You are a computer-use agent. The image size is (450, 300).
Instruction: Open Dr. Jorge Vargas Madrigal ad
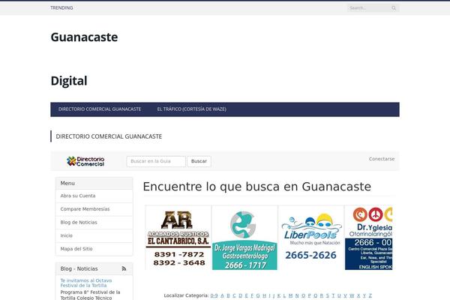(x=244, y=238)
